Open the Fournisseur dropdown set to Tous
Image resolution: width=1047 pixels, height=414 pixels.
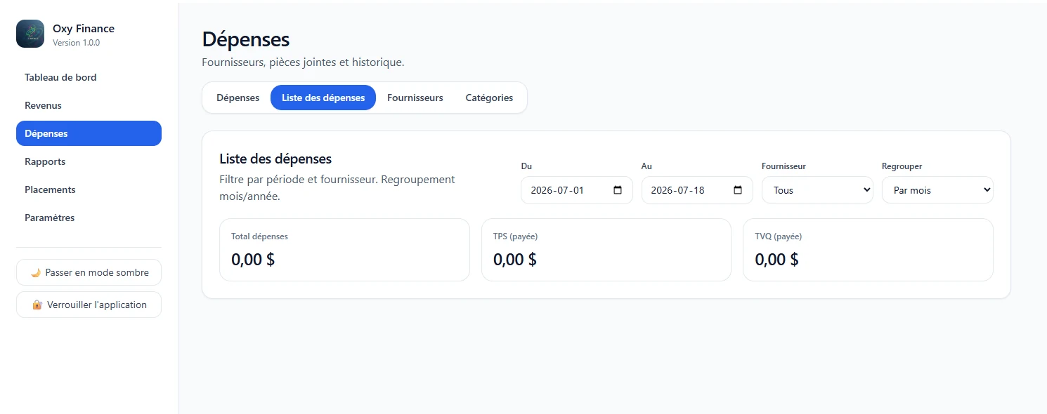(x=817, y=190)
